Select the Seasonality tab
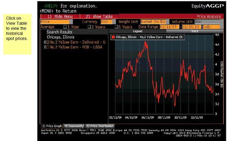The width and height of the screenshot is (227, 141). [x=74, y=126]
